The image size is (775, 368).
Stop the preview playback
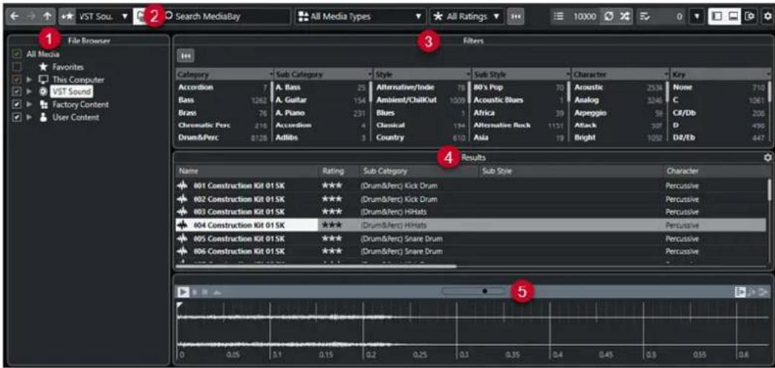point(204,292)
